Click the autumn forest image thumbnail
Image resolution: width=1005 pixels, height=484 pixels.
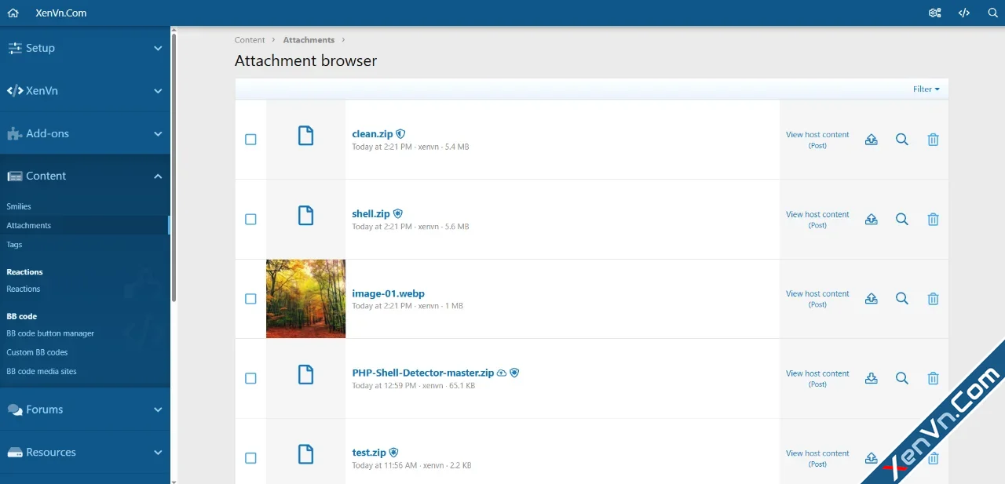coord(305,299)
